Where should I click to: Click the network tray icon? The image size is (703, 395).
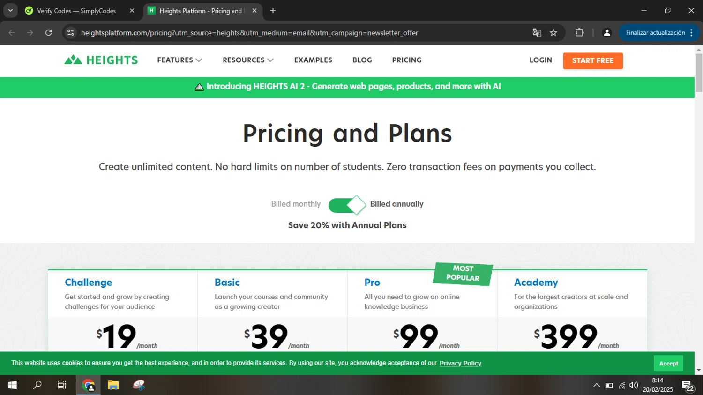click(x=622, y=385)
